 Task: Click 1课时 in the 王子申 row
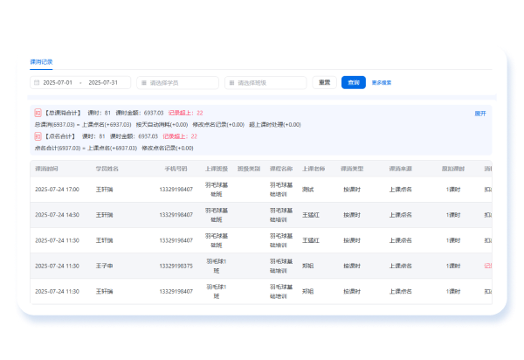pos(453,267)
